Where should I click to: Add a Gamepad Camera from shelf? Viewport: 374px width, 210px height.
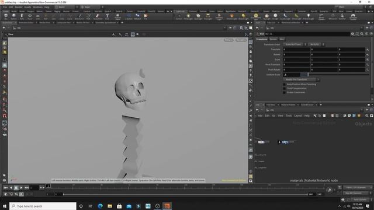tap(353, 16)
